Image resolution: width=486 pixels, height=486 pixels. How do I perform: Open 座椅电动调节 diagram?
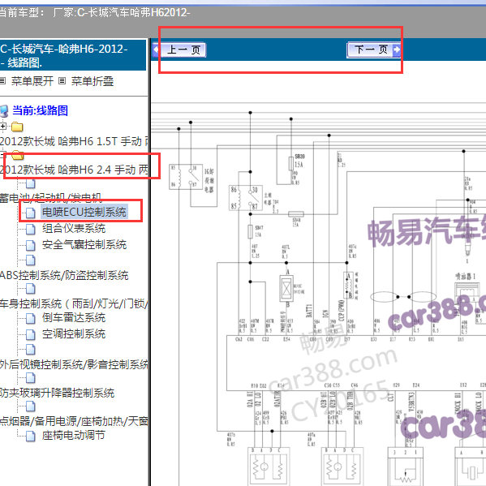click(74, 436)
